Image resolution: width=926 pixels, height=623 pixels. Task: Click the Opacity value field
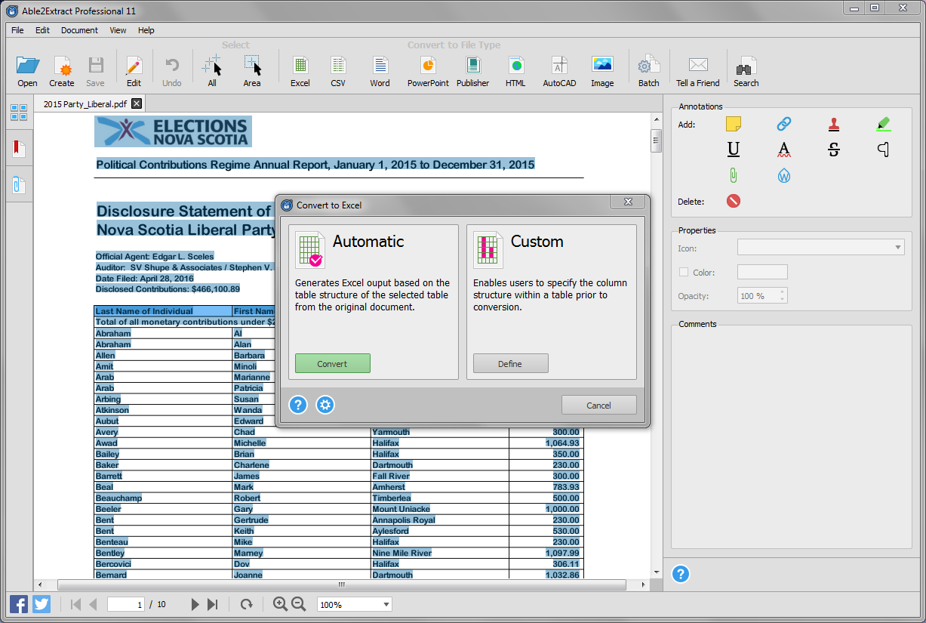point(757,295)
